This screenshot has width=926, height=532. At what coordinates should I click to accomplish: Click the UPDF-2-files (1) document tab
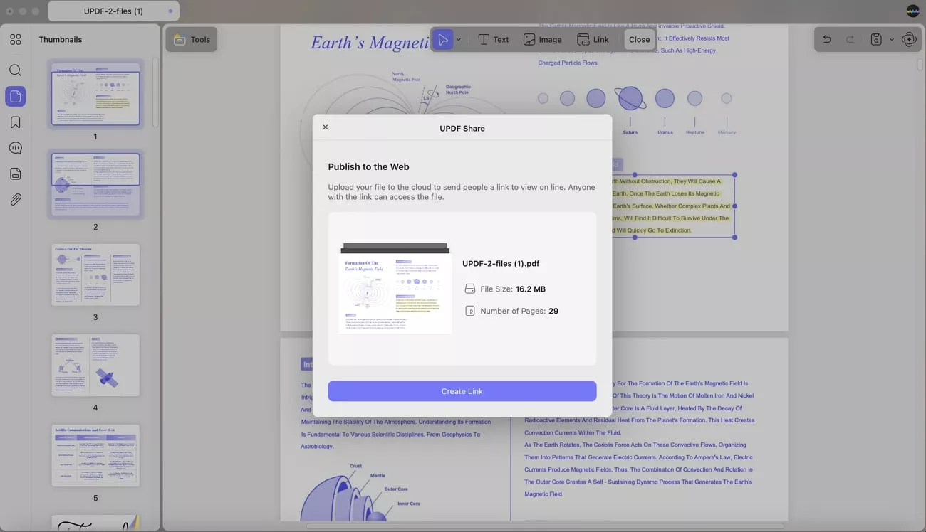click(113, 11)
